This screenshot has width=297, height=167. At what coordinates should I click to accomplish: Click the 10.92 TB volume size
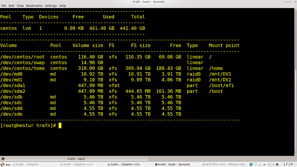pos(92,74)
